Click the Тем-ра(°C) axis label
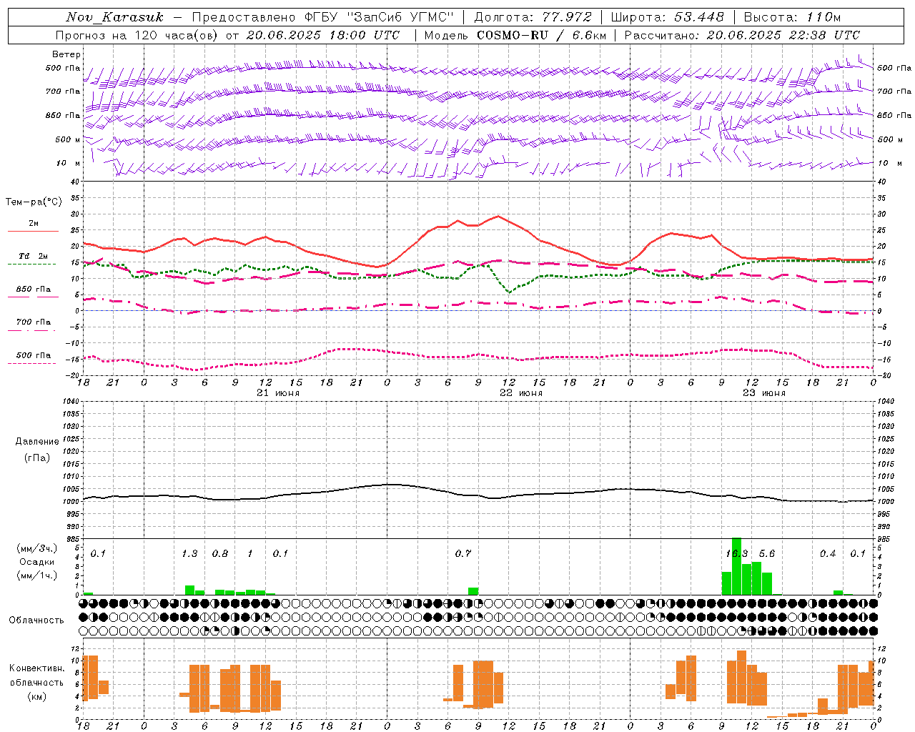This screenshot has height=732, width=915. [34, 202]
